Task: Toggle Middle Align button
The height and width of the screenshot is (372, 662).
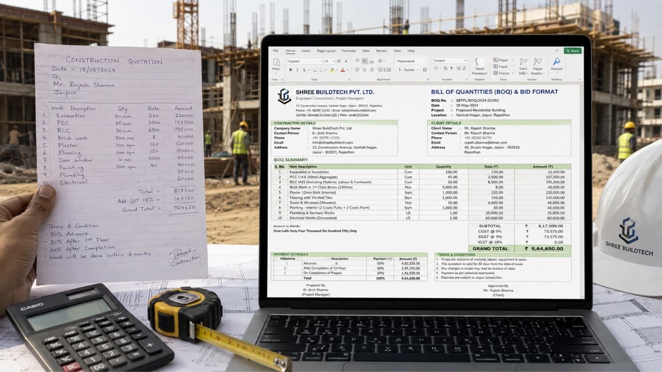Action: point(365,61)
